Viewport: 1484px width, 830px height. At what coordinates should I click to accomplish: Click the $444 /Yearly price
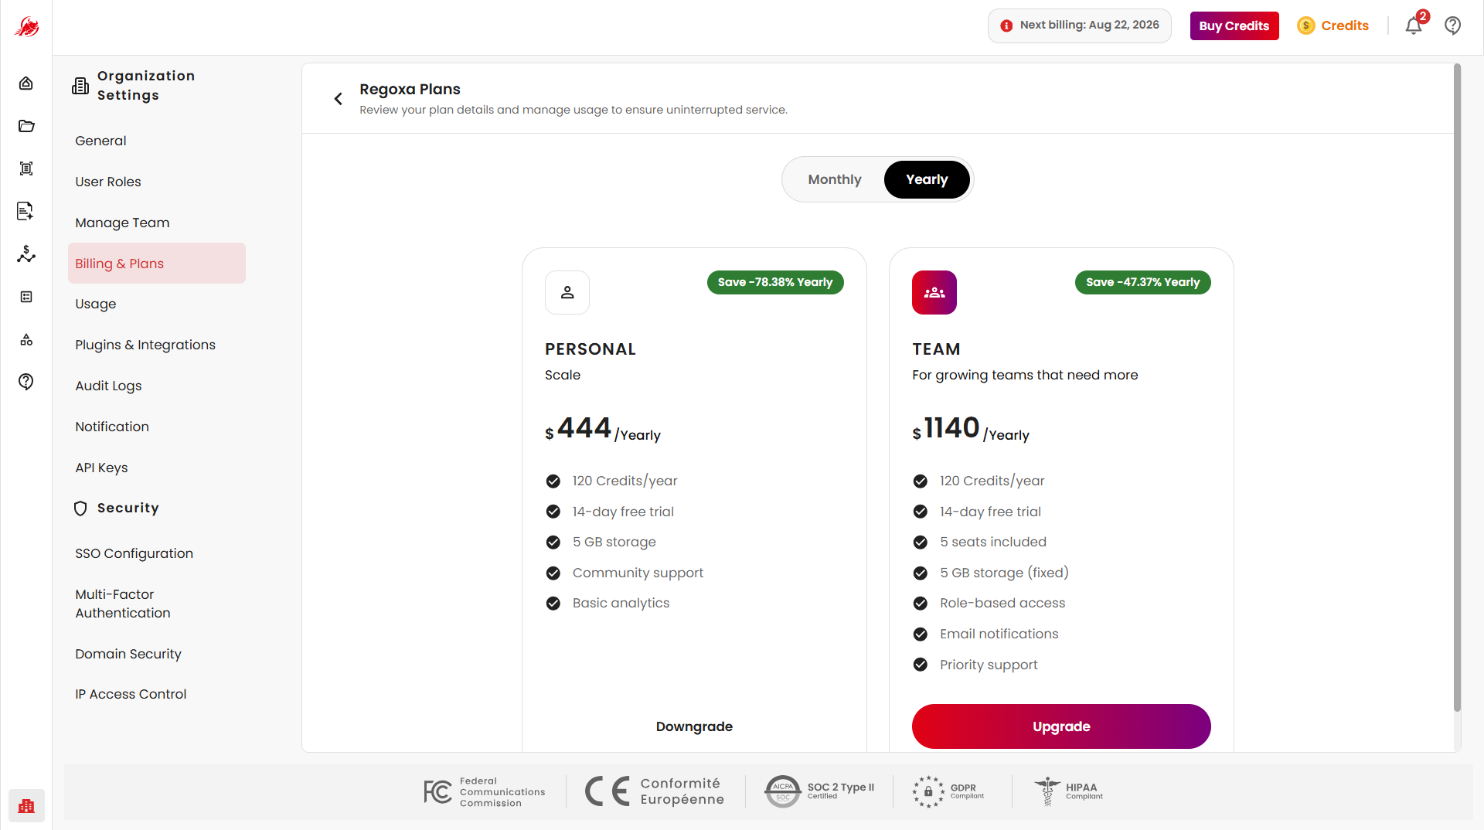[x=603, y=429]
